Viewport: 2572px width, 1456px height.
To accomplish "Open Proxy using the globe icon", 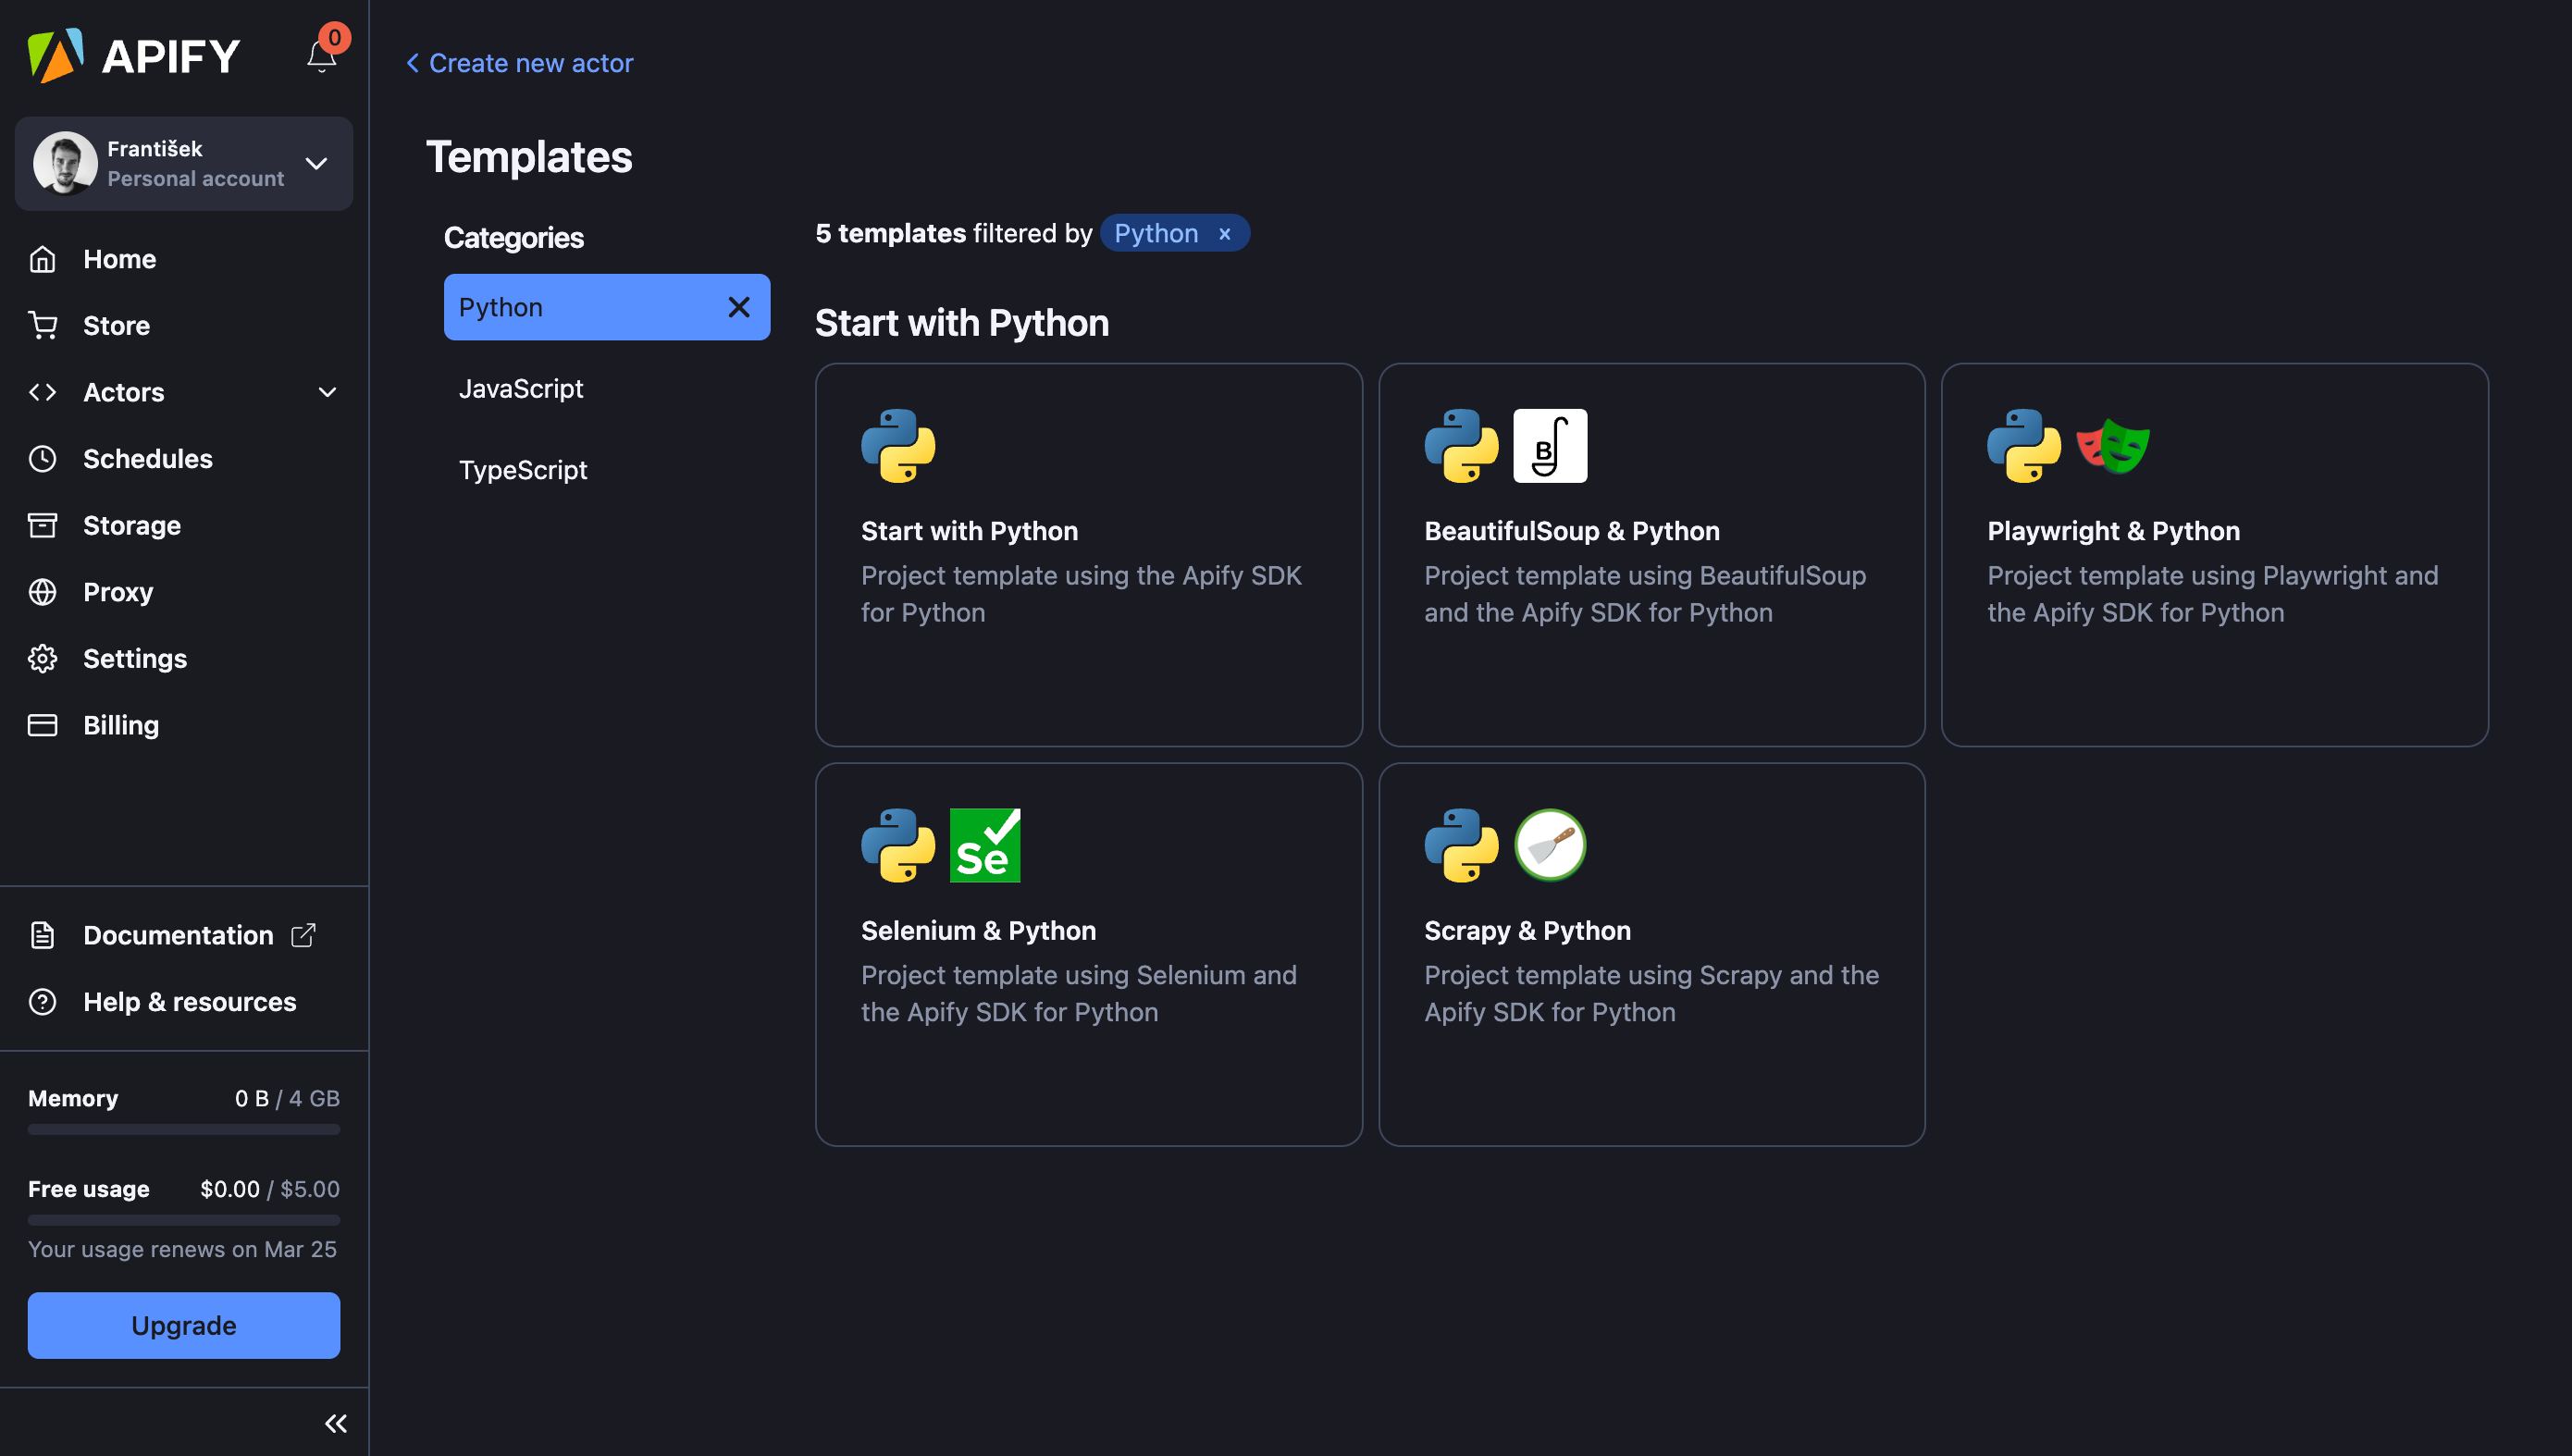I will 43,591.
